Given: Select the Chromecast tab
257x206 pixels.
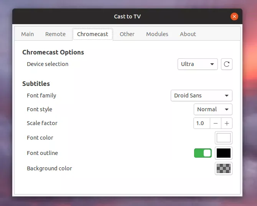Looking at the screenshot, I should click(92, 34).
